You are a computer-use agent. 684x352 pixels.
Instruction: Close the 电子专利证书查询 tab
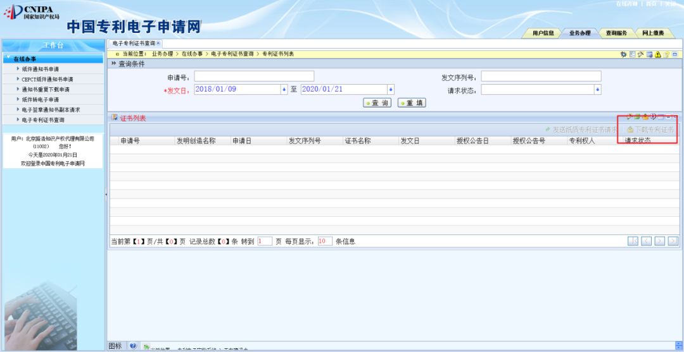click(x=158, y=43)
